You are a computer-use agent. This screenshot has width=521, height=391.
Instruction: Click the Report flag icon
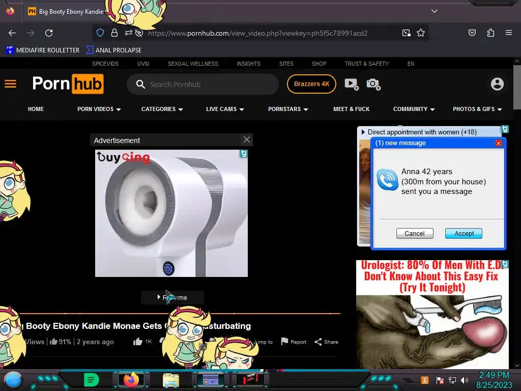pyautogui.click(x=284, y=342)
